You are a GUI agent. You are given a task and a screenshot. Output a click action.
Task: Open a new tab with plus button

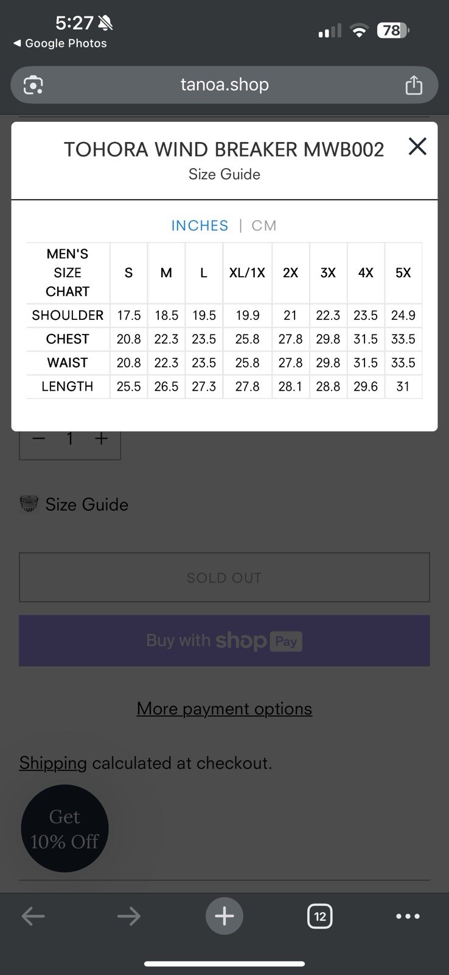point(224,916)
